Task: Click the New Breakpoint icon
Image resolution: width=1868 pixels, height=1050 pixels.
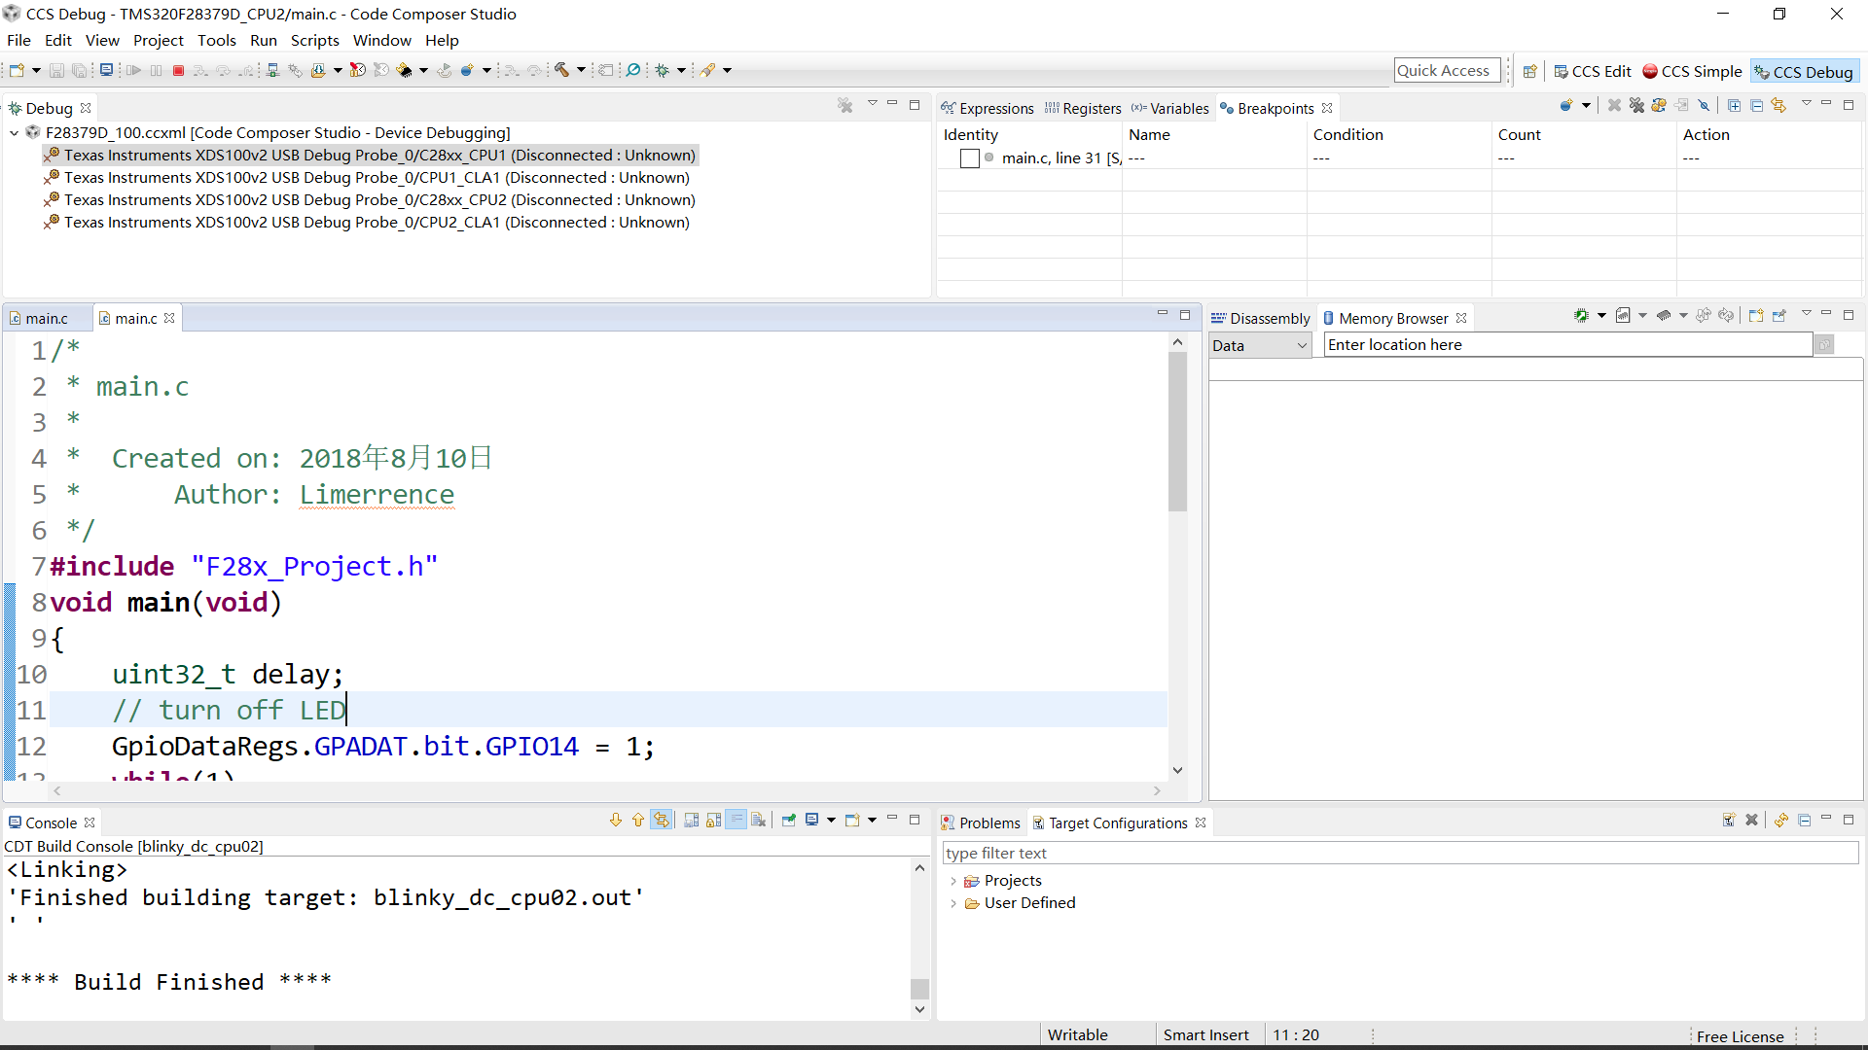Action: (1565, 105)
